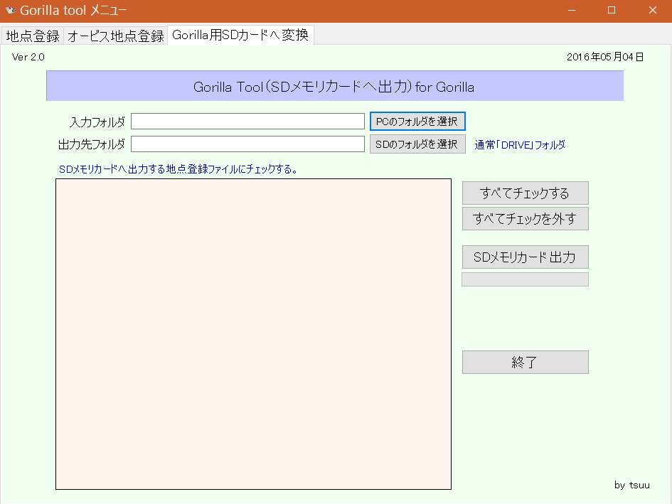Click the 通常「DRIVE」フォルダ hint text

(520, 145)
